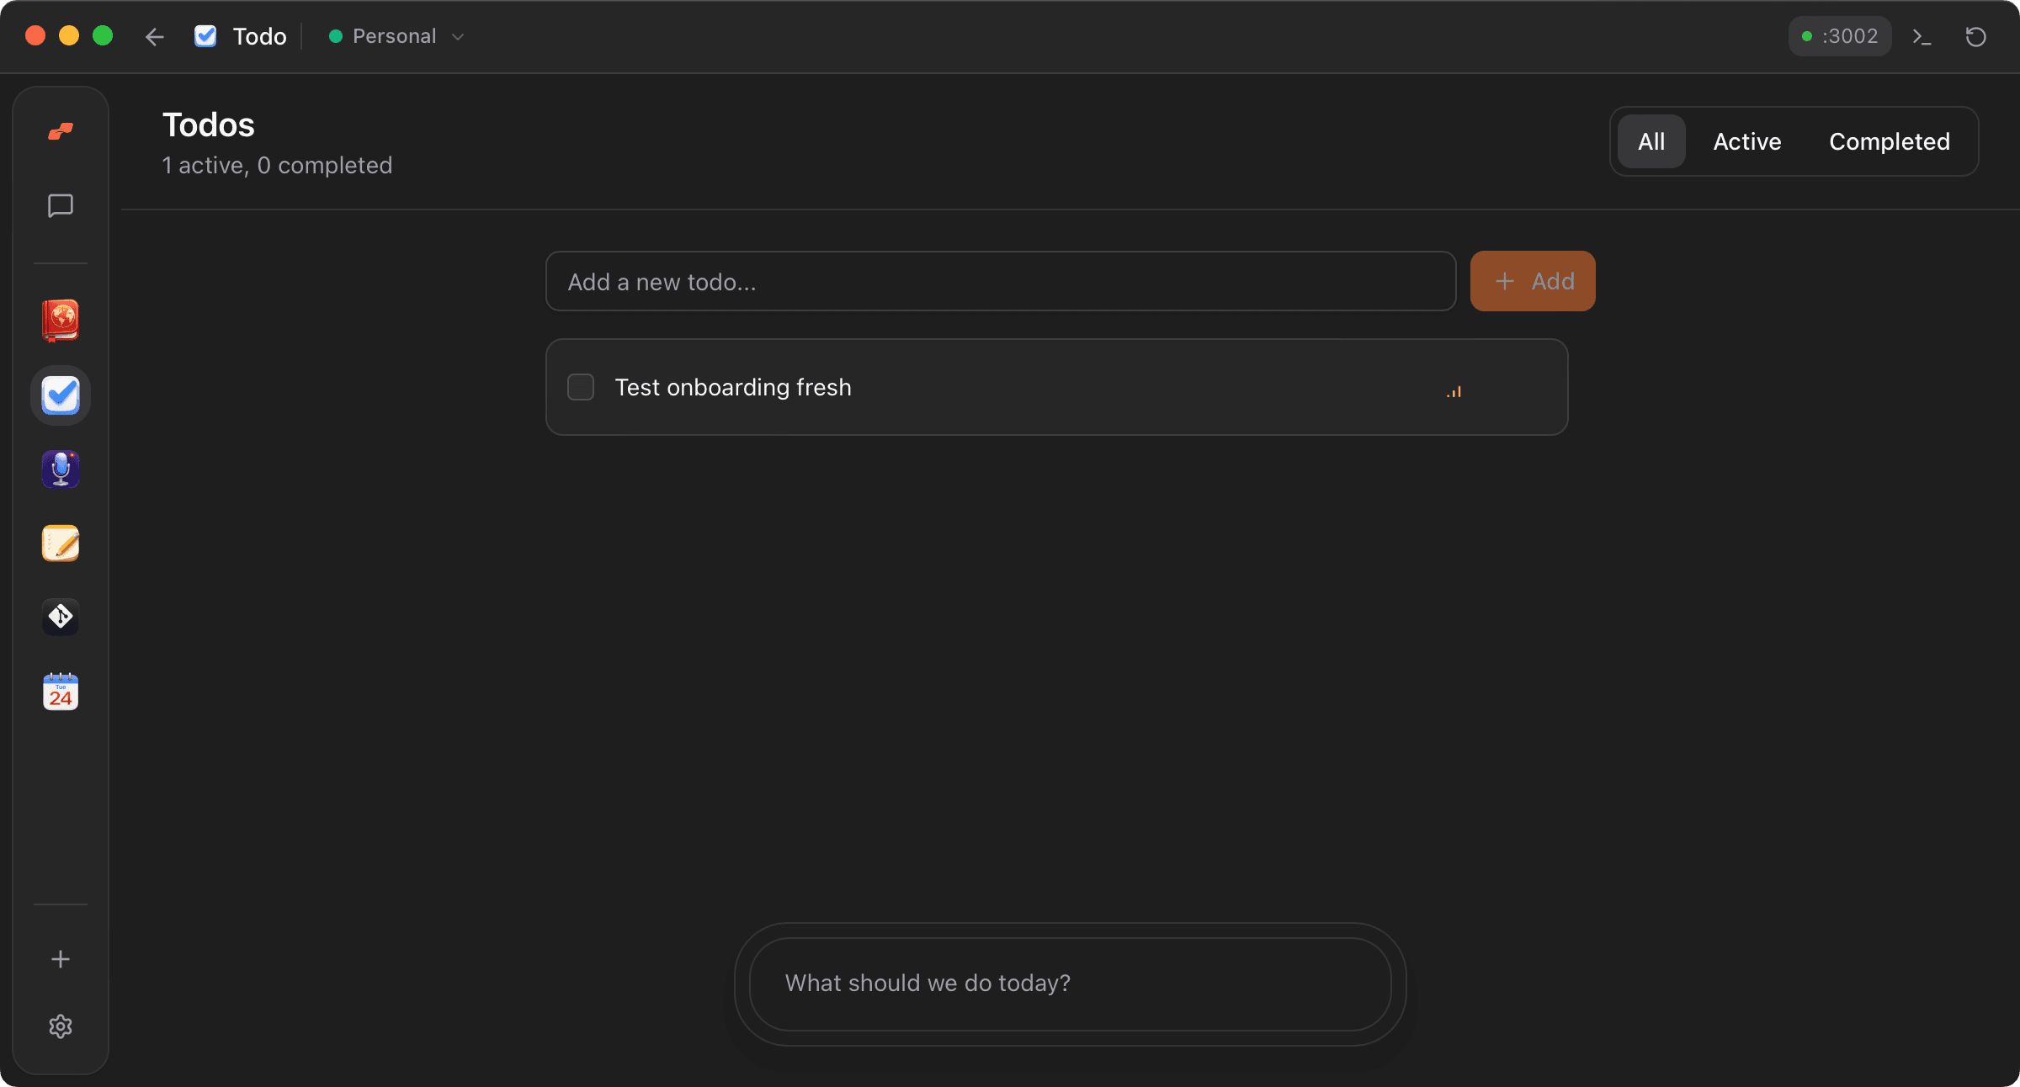Show only Completed todos
This screenshot has height=1087, width=2020.
1889,141
